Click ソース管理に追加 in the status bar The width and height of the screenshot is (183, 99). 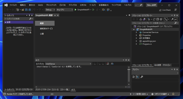point(139,94)
